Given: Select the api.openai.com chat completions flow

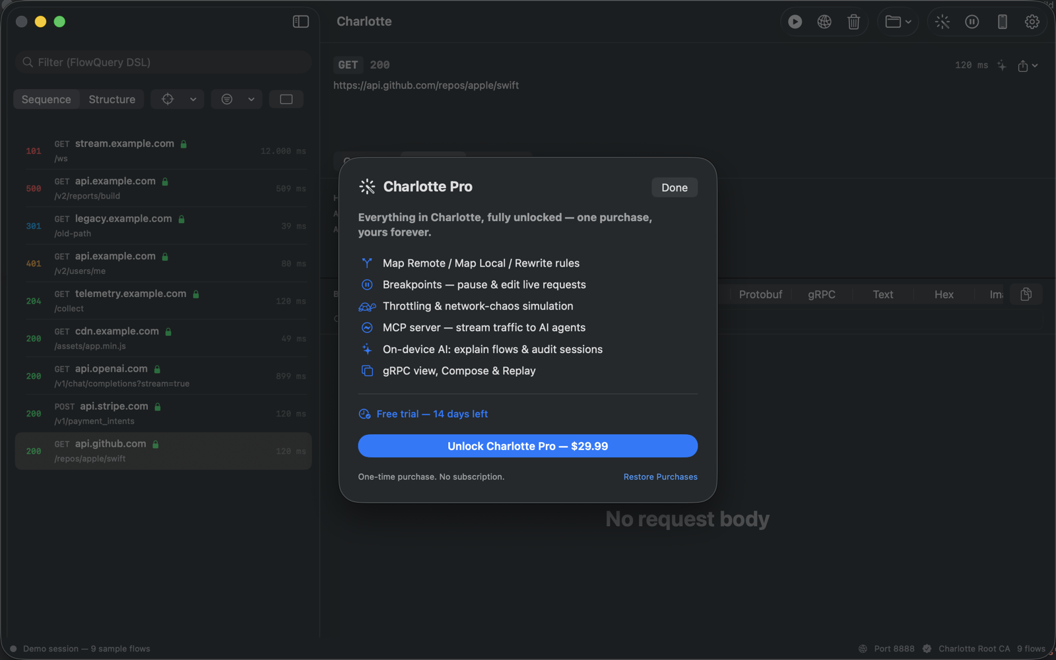Looking at the screenshot, I should pos(163,376).
